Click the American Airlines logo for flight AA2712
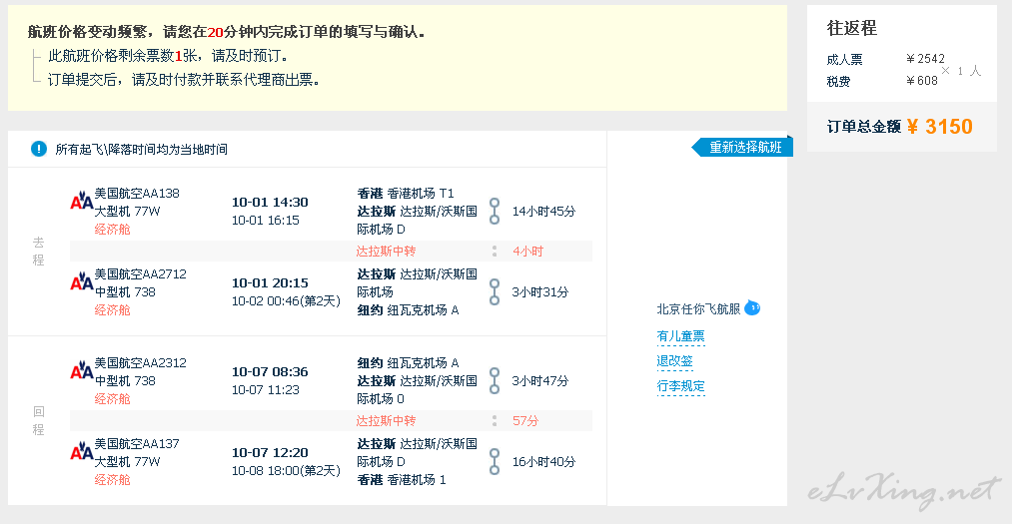This screenshot has height=524, width=1012. pos(81,281)
